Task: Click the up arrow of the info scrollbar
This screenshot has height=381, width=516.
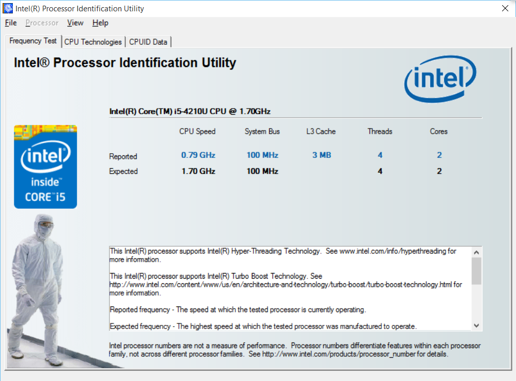Action: pyautogui.click(x=476, y=252)
